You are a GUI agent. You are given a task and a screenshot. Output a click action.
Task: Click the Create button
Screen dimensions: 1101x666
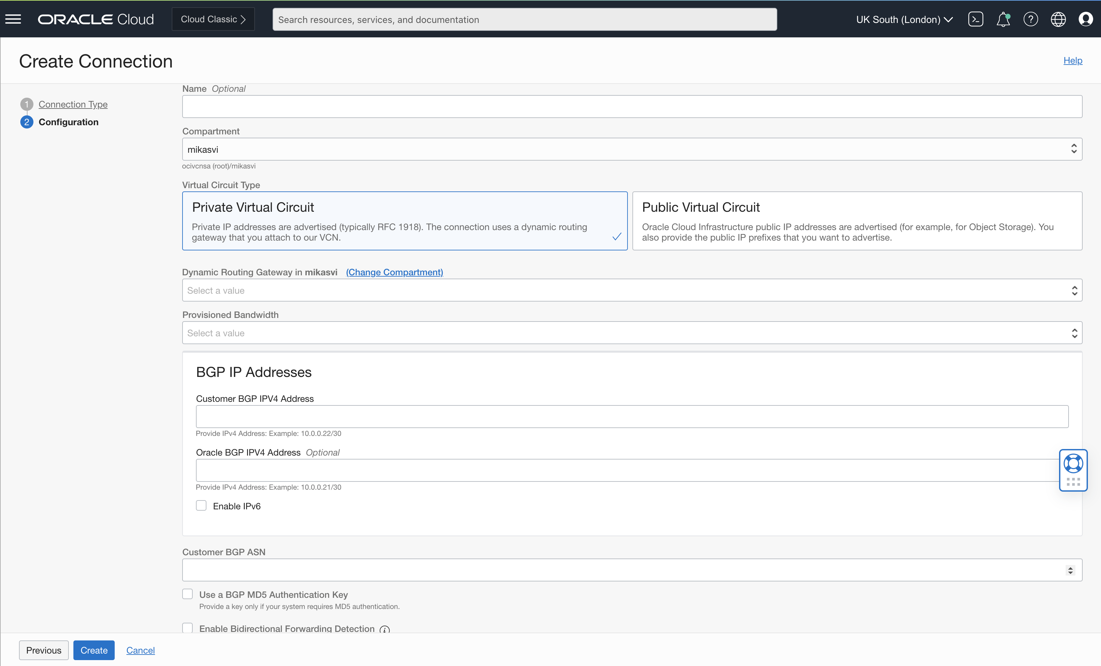(x=94, y=650)
